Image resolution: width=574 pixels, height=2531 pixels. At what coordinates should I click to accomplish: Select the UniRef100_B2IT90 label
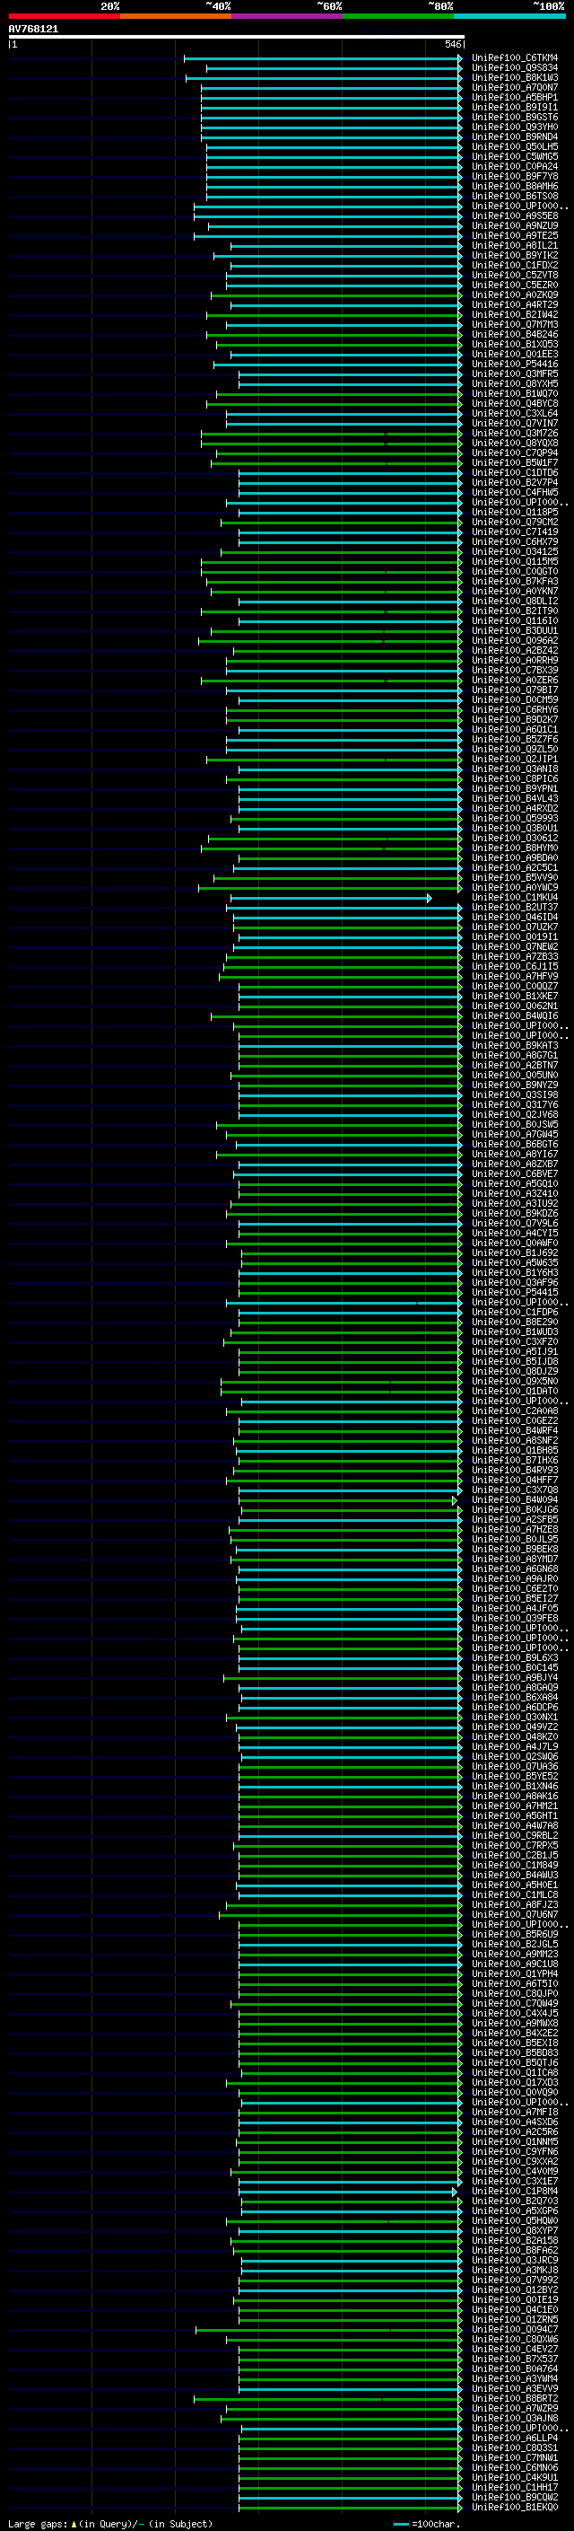(515, 611)
